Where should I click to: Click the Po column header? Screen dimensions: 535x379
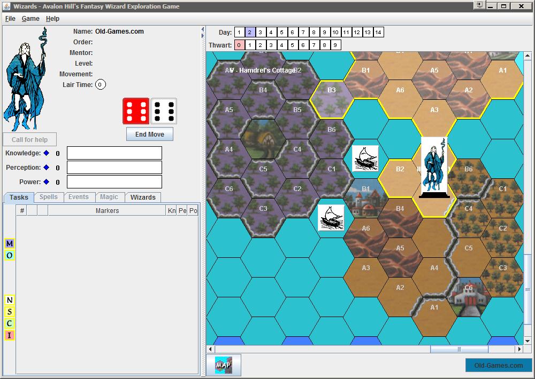tap(193, 211)
